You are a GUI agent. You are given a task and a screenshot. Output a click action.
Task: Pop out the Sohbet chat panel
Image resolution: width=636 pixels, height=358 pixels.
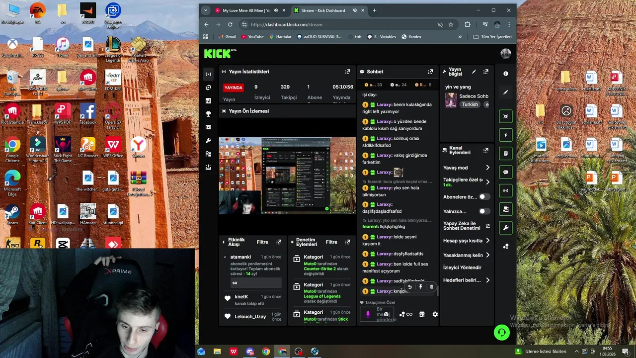(x=430, y=72)
